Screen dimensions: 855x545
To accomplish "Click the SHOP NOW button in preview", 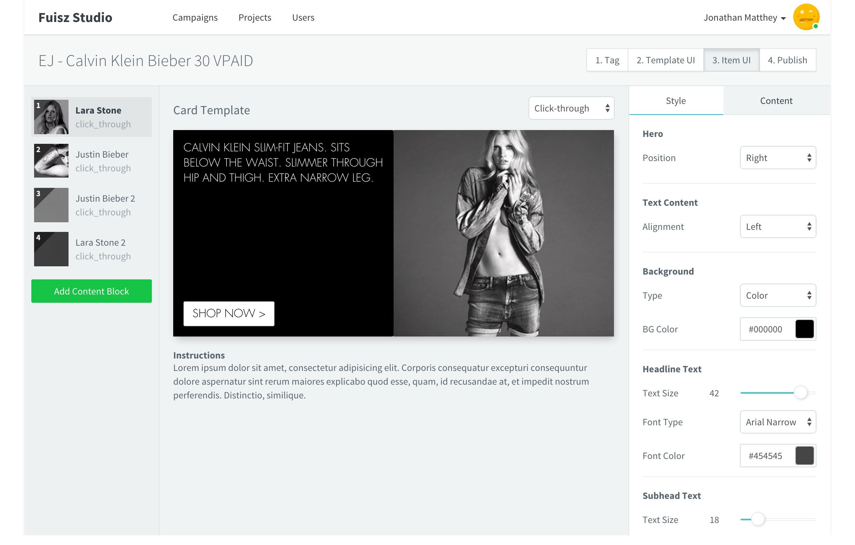I will (229, 313).
